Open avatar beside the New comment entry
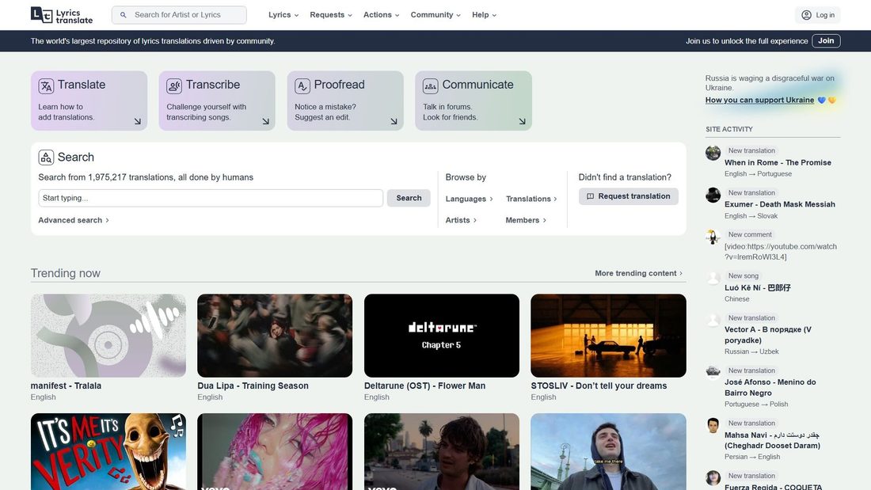 point(713,237)
